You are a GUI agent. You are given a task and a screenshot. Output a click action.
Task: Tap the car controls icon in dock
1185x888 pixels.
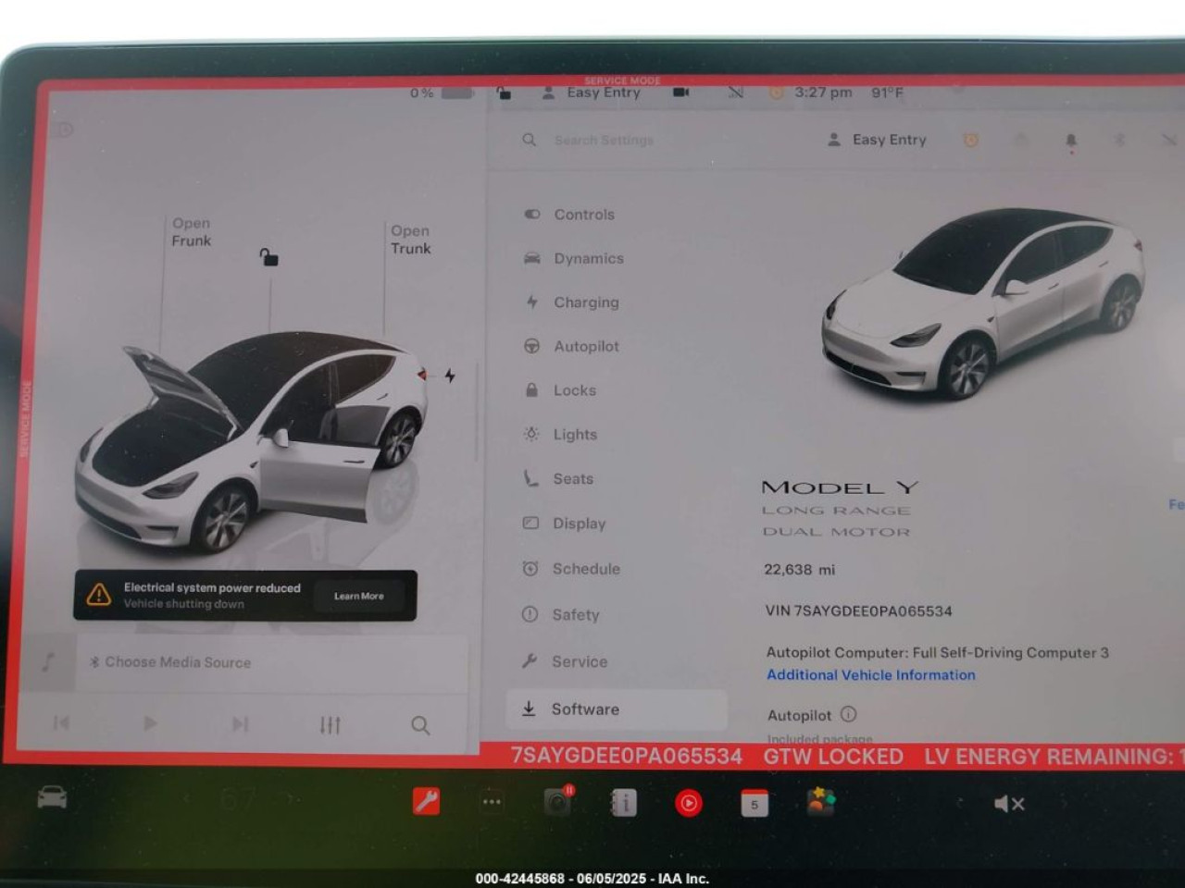click(52, 796)
